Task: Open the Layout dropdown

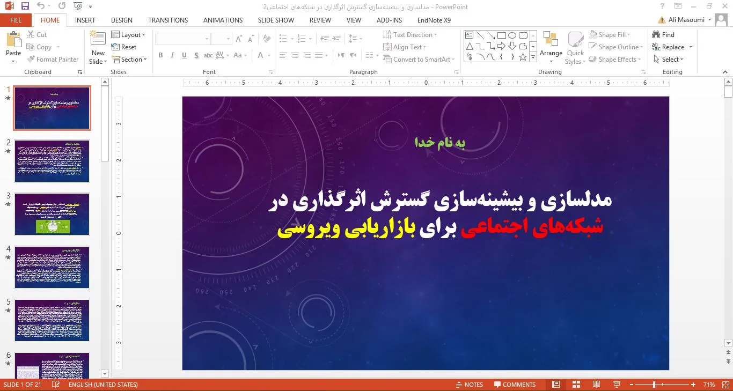Action: tap(128, 35)
